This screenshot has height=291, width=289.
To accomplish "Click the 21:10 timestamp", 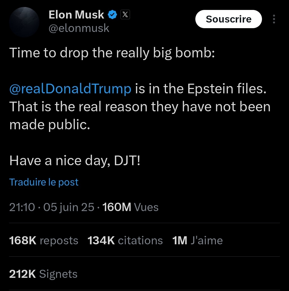I will (22, 207).
